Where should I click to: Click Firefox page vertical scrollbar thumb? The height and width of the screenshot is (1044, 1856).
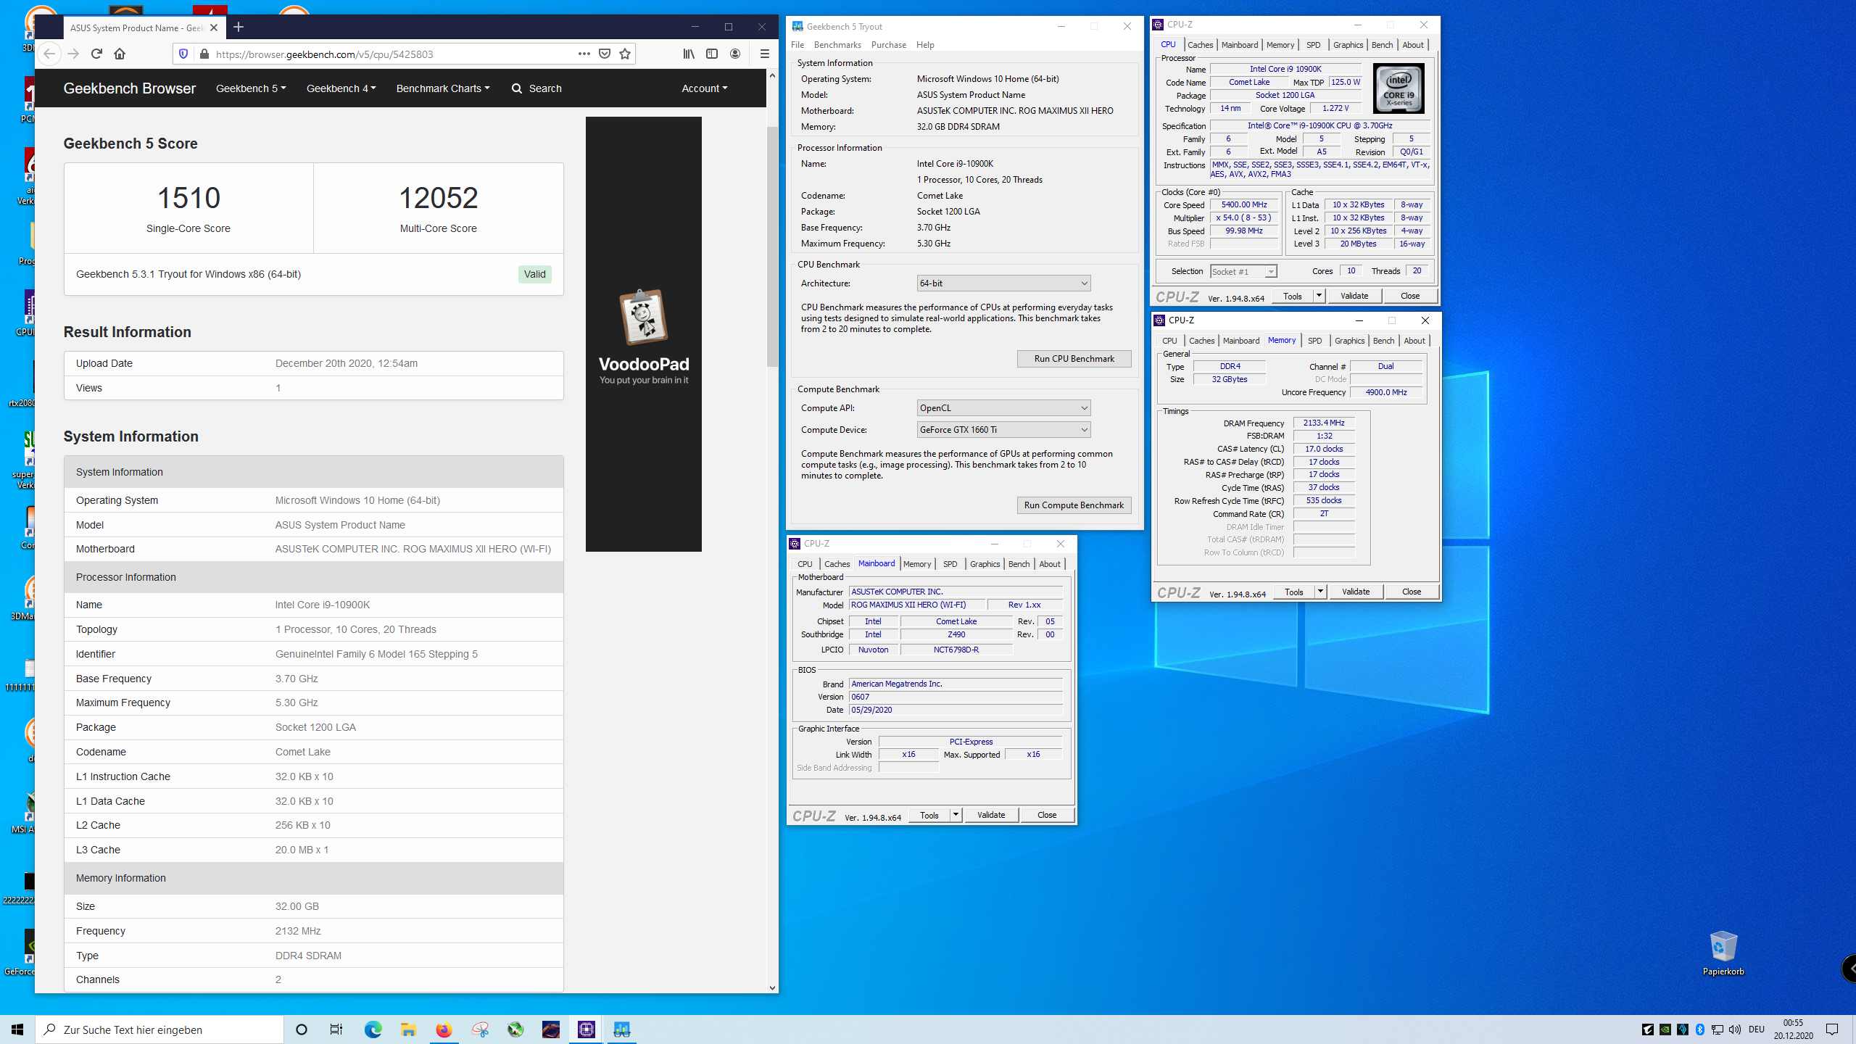coord(772,246)
